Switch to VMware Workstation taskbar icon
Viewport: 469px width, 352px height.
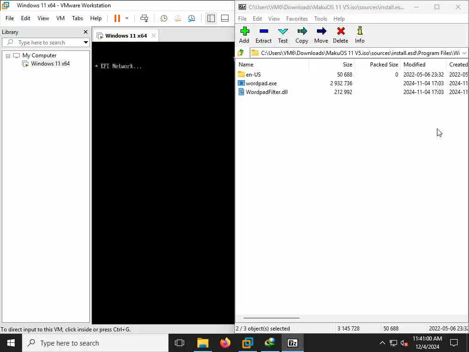tap(248, 343)
